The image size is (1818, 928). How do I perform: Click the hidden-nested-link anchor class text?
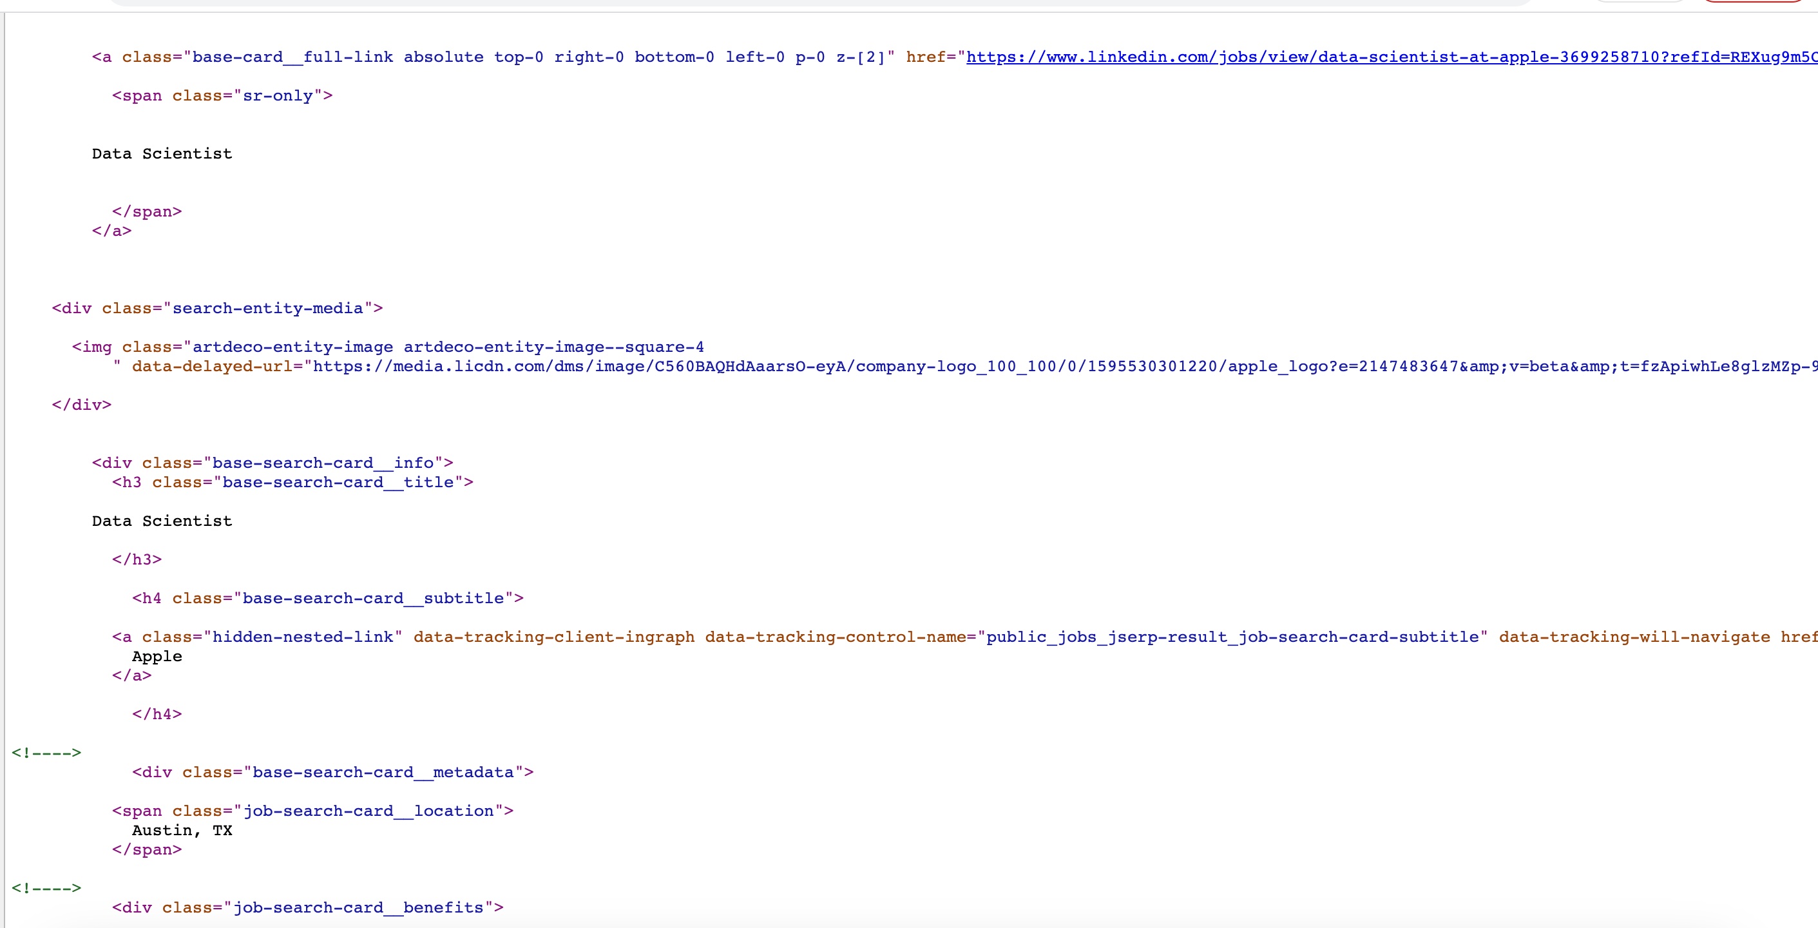coord(303,637)
